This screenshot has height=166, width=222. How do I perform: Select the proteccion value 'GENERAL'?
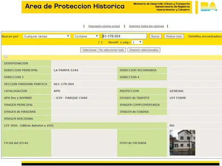pos(177,91)
